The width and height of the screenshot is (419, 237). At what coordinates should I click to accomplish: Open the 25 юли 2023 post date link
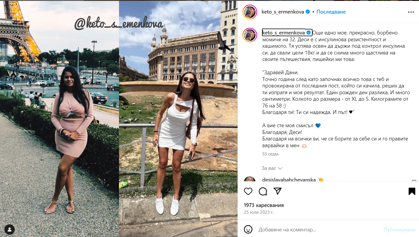click(x=259, y=212)
